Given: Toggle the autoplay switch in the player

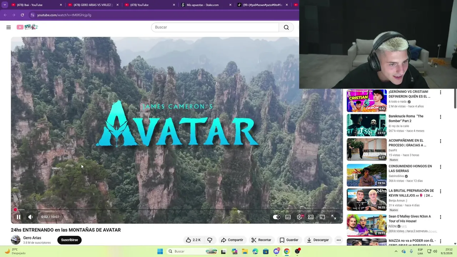Looking at the screenshot, I should pyautogui.click(x=277, y=217).
